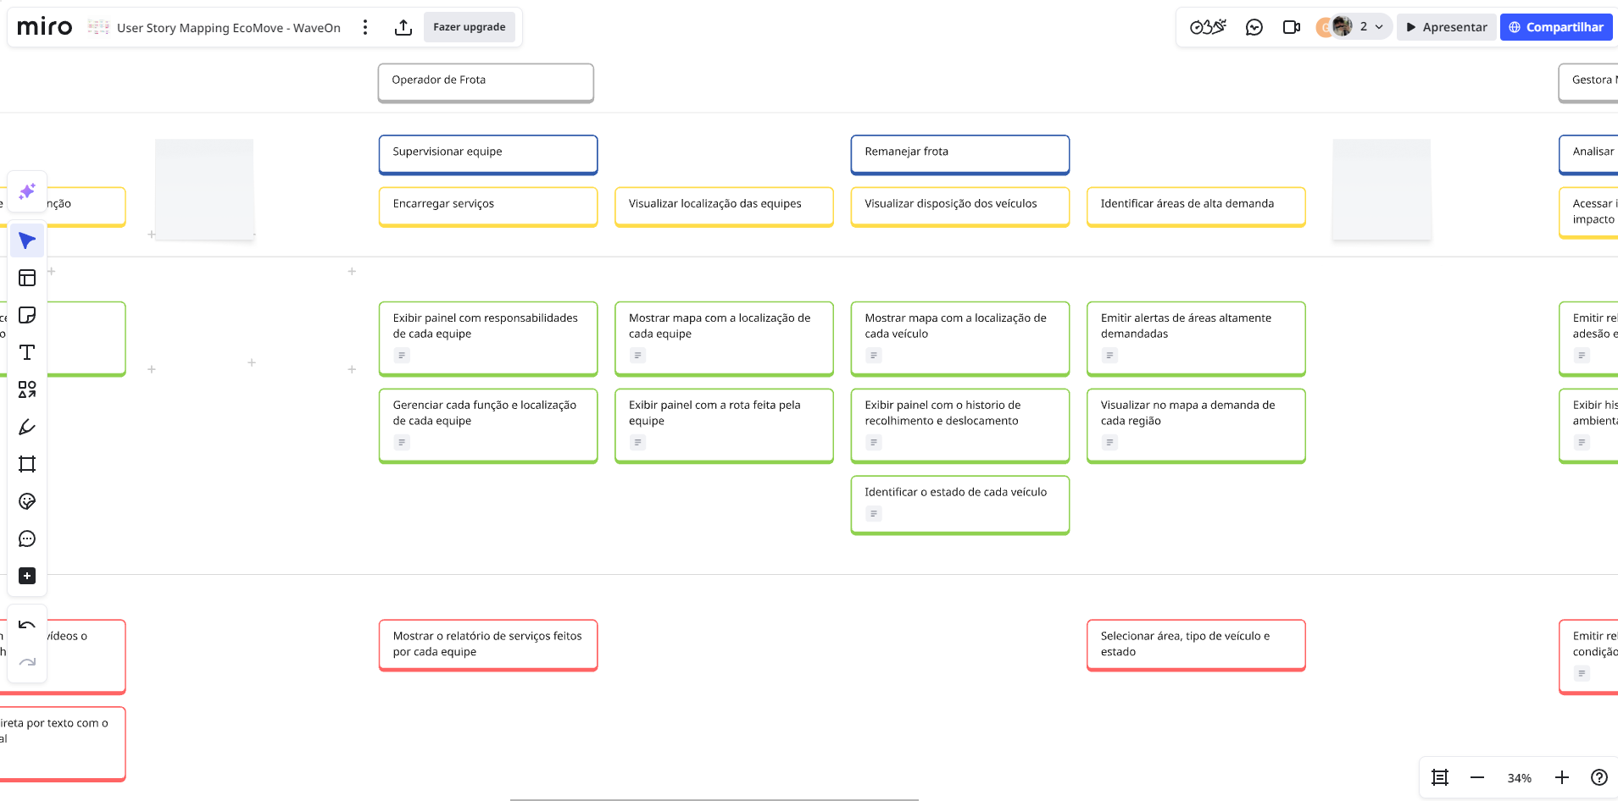The height and width of the screenshot is (801, 1618).
Task: Click the Compartilhar share button
Action: (x=1556, y=27)
